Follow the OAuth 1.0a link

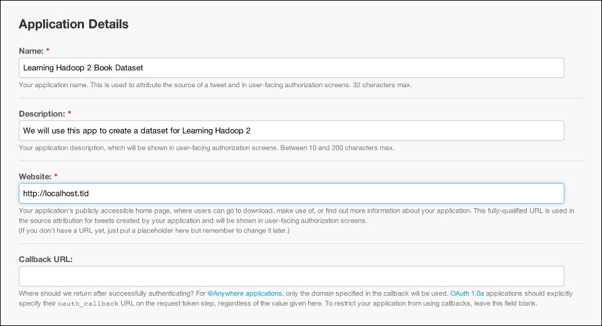tap(467, 293)
